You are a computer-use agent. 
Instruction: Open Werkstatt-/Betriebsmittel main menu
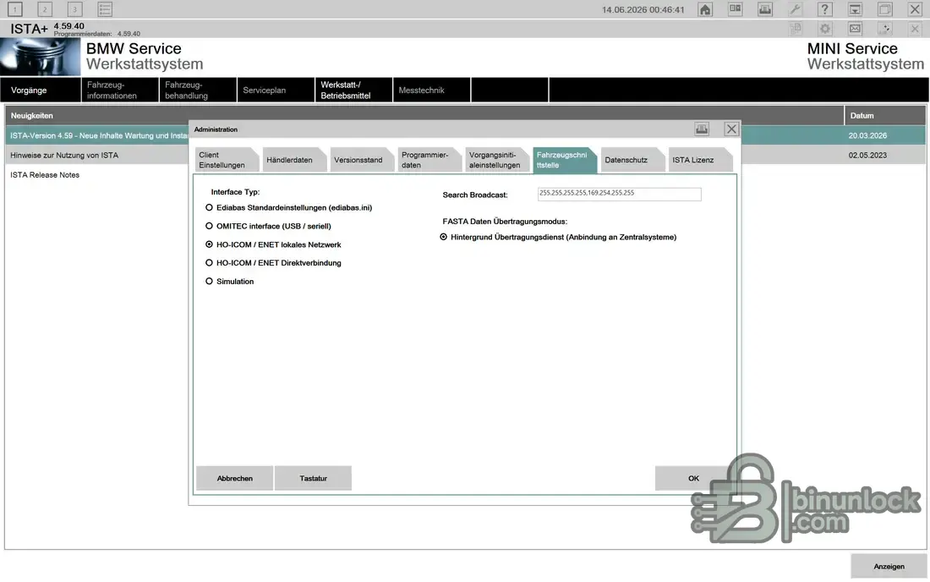[353, 90]
